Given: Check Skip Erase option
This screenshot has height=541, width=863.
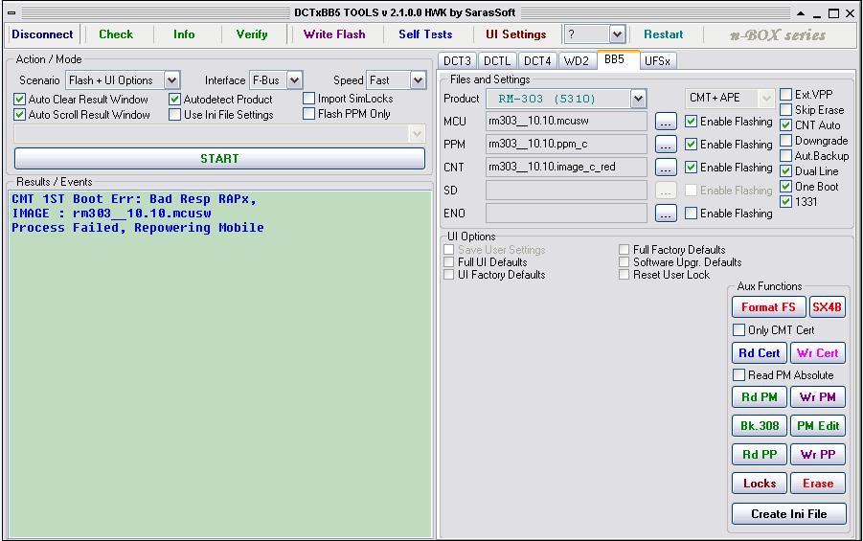Looking at the screenshot, I should (x=786, y=109).
